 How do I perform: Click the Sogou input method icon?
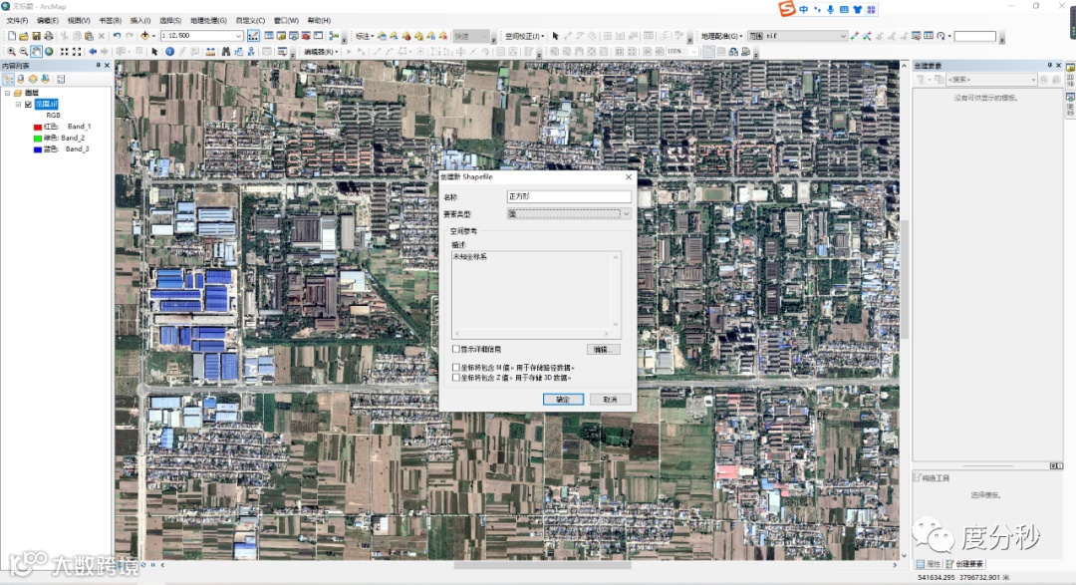786,9
